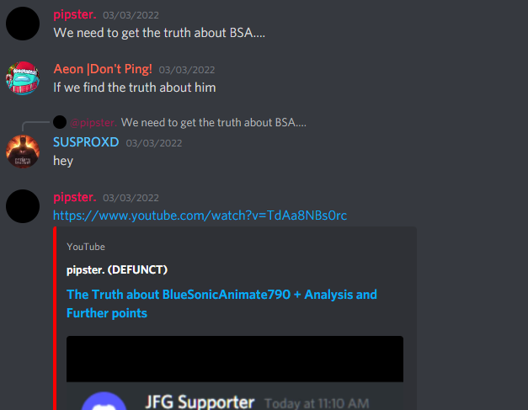Click the pipster. (DEFUNCT) channel name
528x410 pixels.
pos(117,269)
